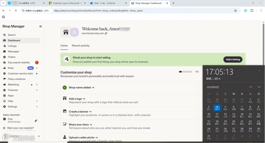The height and width of the screenshot is (143, 265).
Task: Click Want your own website link
Action: 20,128
